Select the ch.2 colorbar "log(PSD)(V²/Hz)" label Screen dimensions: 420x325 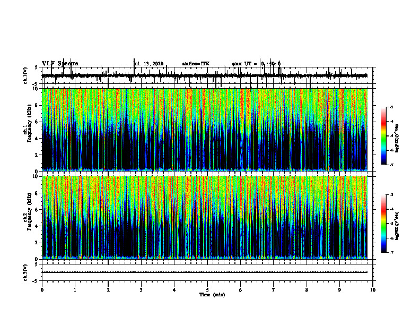[x=397, y=226]
